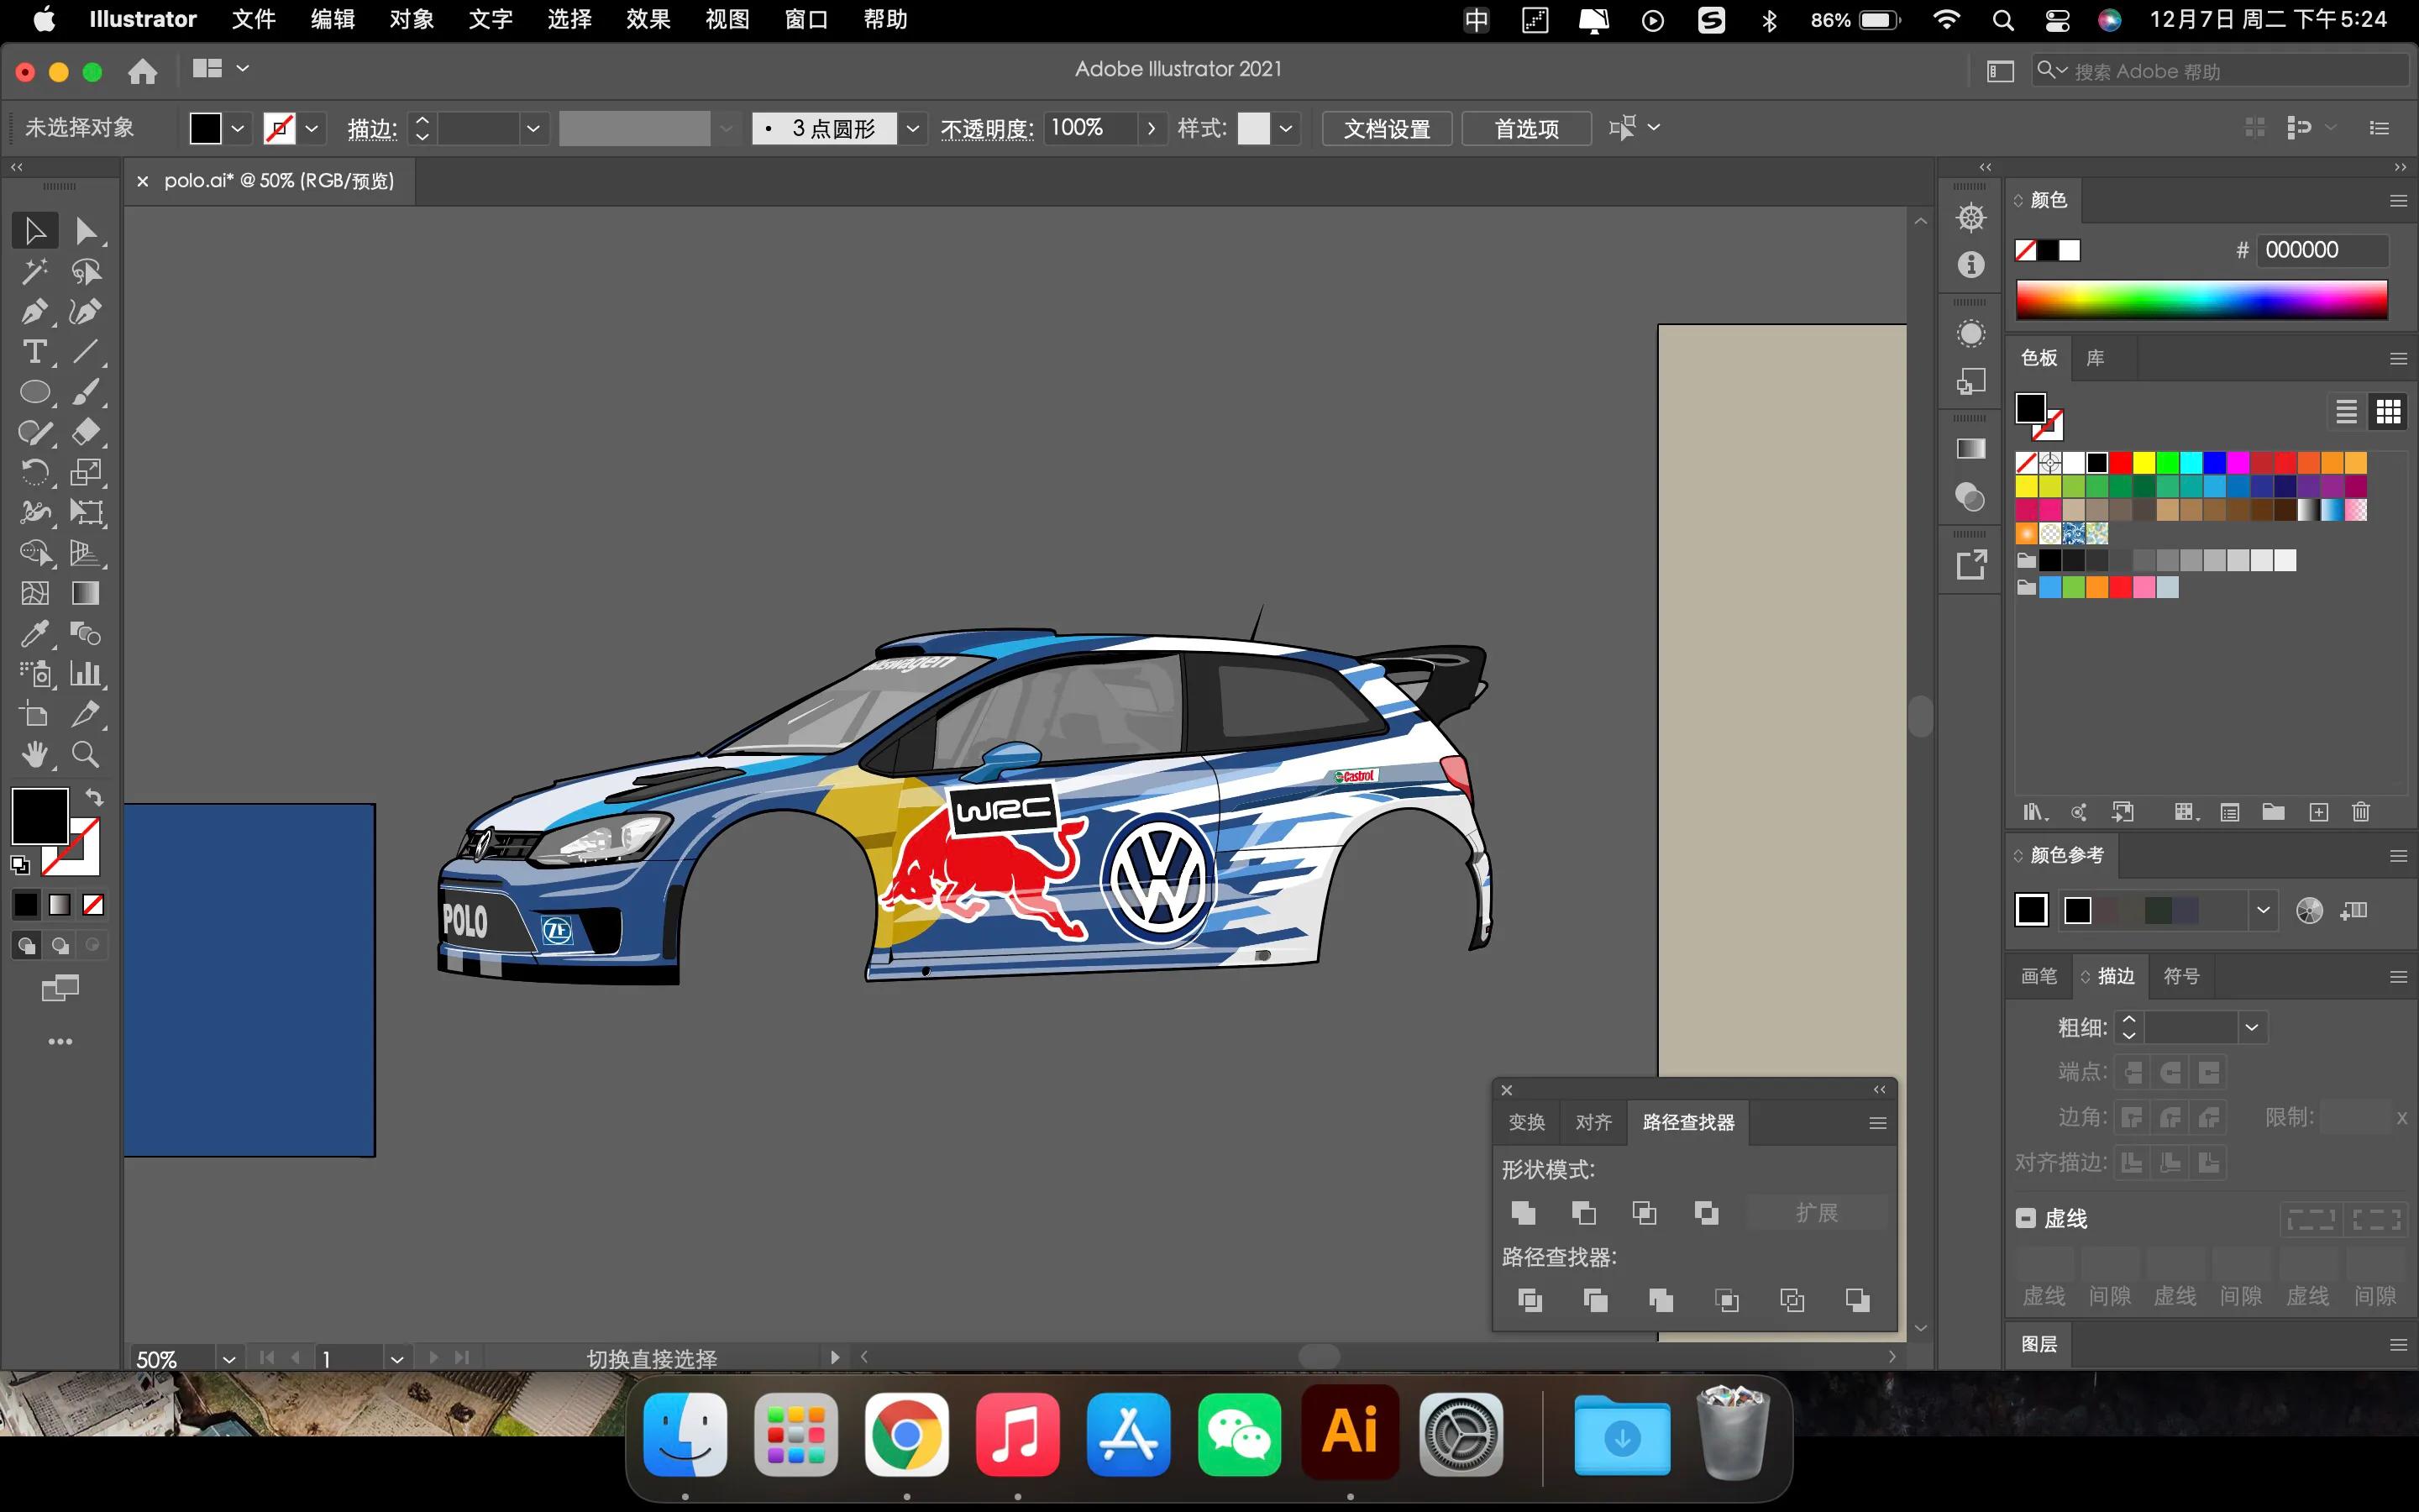Open the zoom level dropdown at 50%

(x=229, y=1359)
